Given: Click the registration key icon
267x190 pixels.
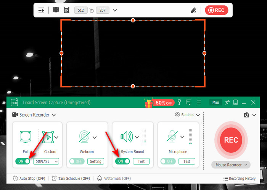Looking at the screenshot, I should coord(179,102).
